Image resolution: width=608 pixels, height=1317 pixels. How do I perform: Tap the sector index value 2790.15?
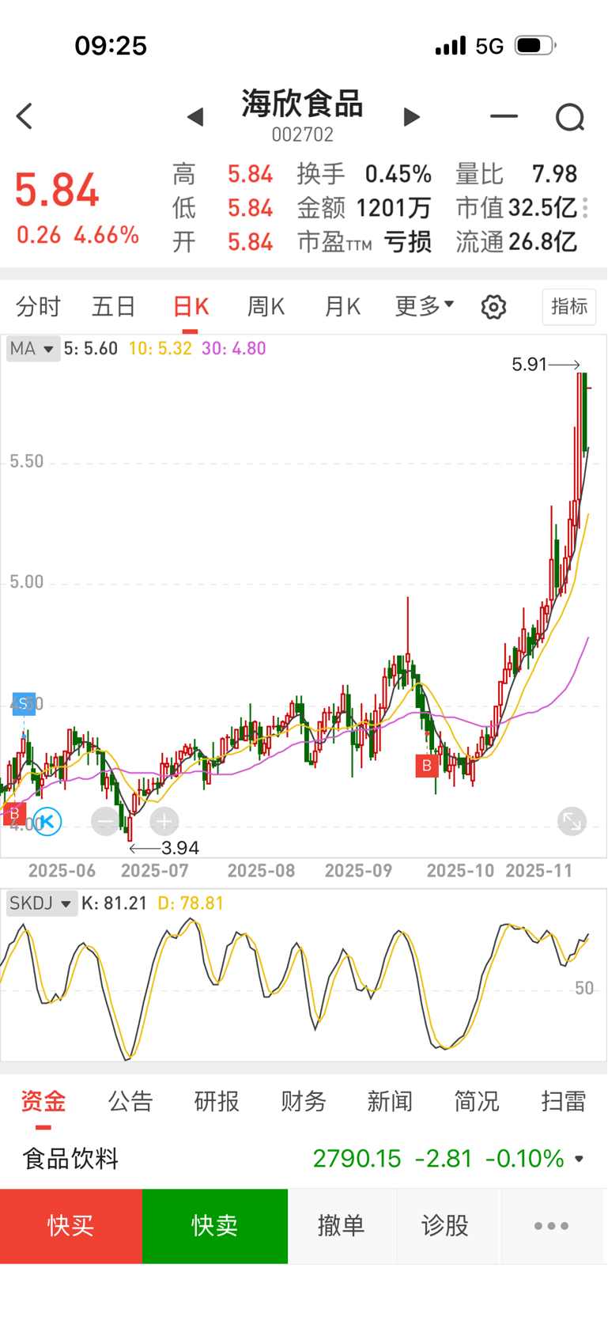pos(357,1159)
